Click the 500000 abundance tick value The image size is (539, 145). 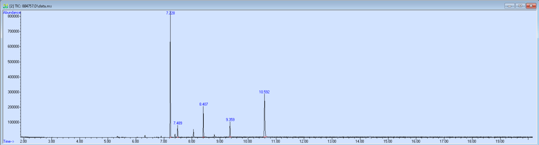tap(13, 62)
